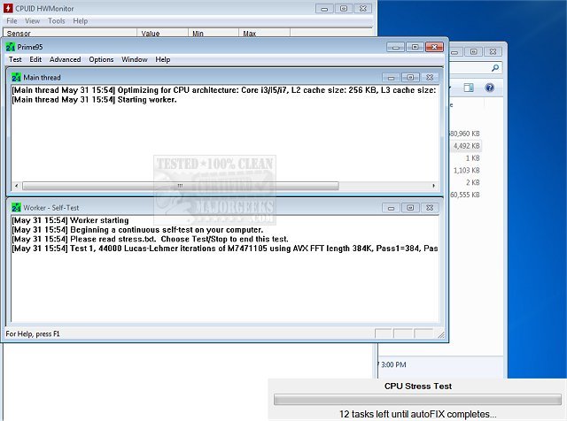Open the HWMonitor View menu

32,21
